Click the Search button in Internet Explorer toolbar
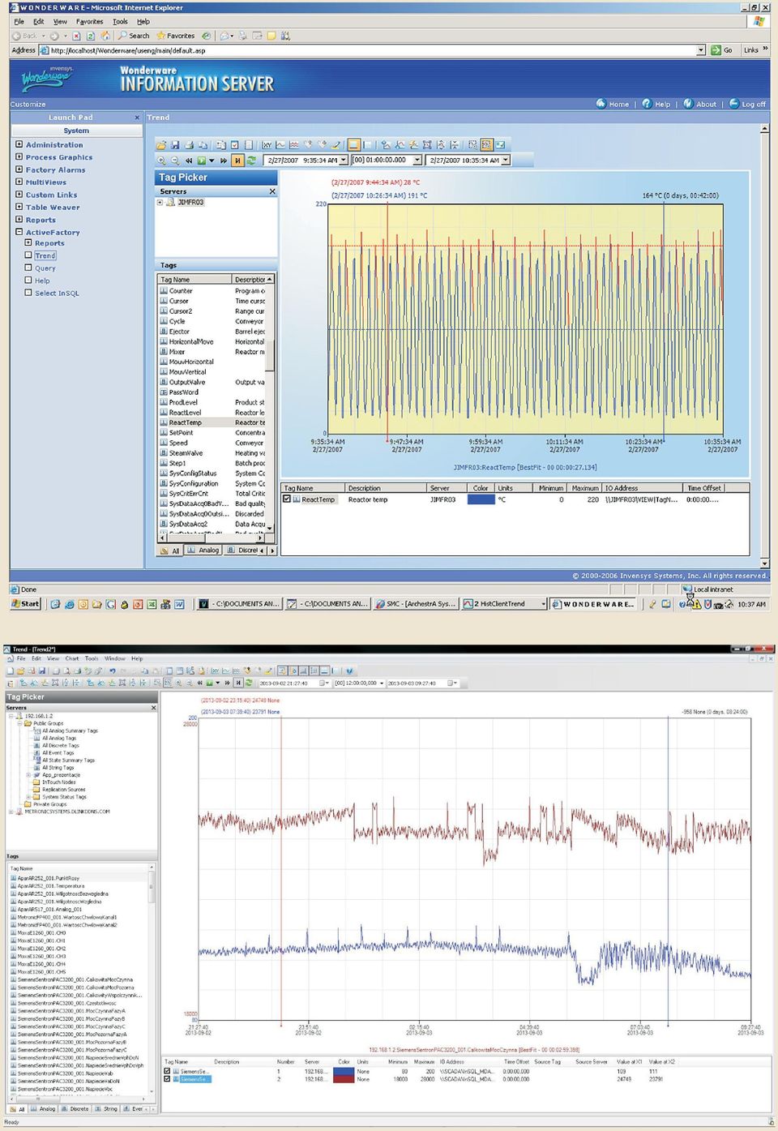 [134, 36]
